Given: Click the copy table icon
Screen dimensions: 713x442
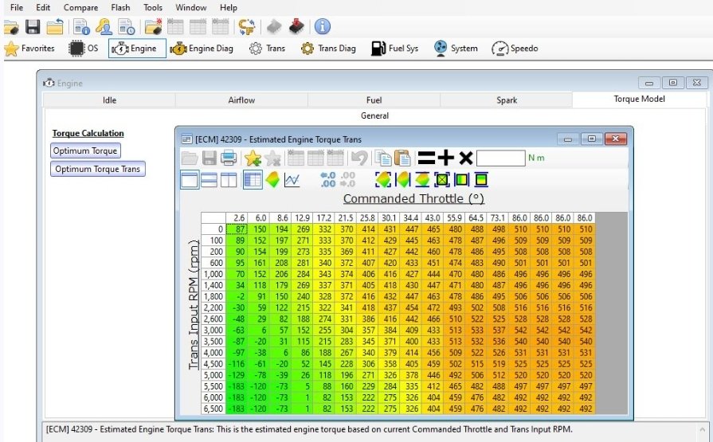Looking at the screenshot, I should 383,158.
